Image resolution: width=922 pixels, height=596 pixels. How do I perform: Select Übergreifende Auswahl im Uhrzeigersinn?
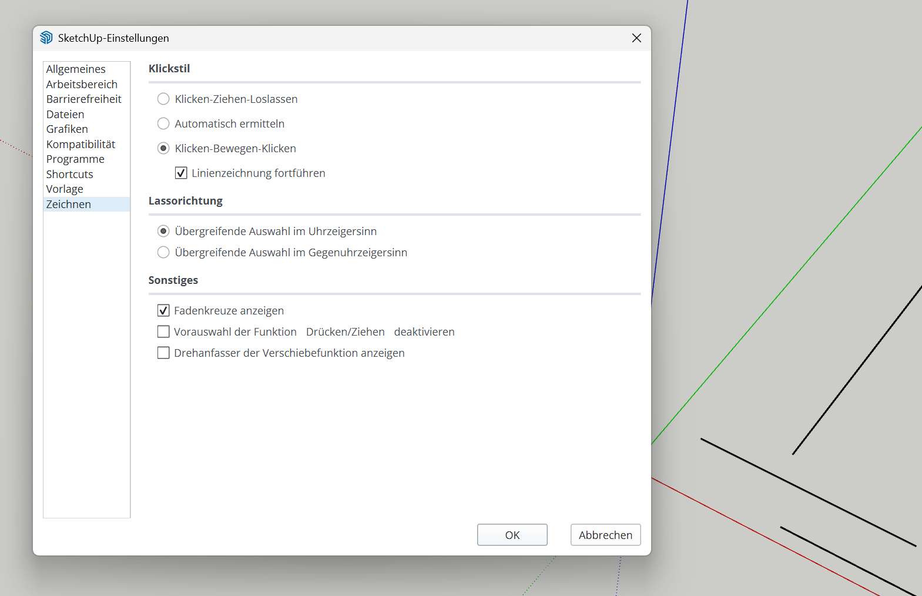pyautogui.click(x=163, y=232)
